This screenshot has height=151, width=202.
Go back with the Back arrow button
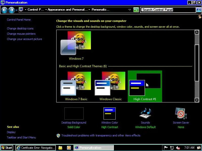[4, 10]
